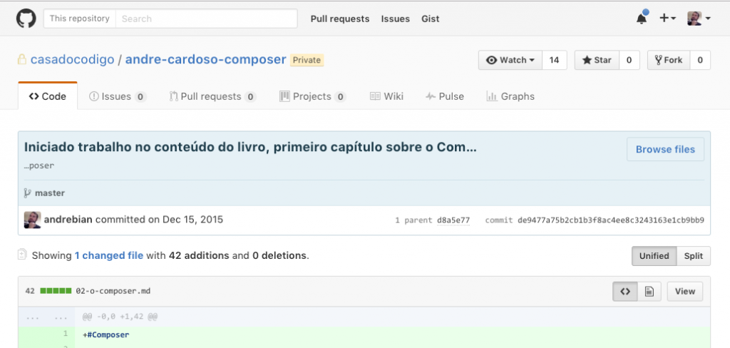Show rich diff with the document icon
Image resolution: width=730 pixels, height=348 pixels.
[649, 292]
